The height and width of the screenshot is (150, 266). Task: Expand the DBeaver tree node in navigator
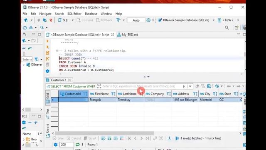pos(24,65)
